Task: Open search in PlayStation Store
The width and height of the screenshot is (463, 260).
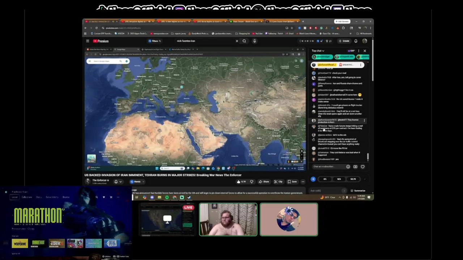Action: [x=97, y=197]
